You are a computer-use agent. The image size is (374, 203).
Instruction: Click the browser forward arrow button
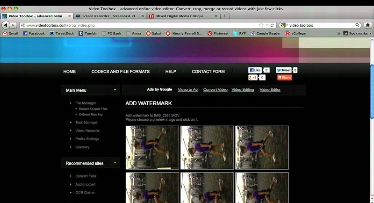coord(14,25)
